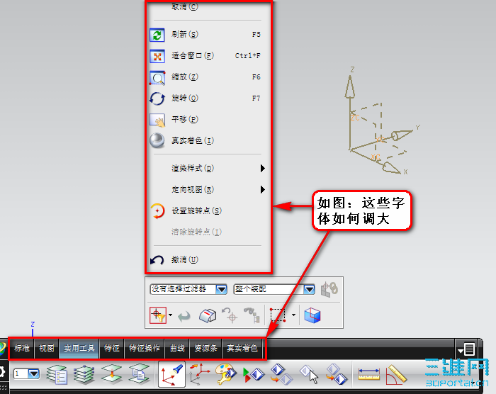496x394 pixels.
Task: Open small arrow next to dashed rectangle icon
Action: pos(293,315)
